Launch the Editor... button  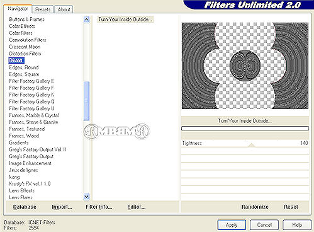137,207
